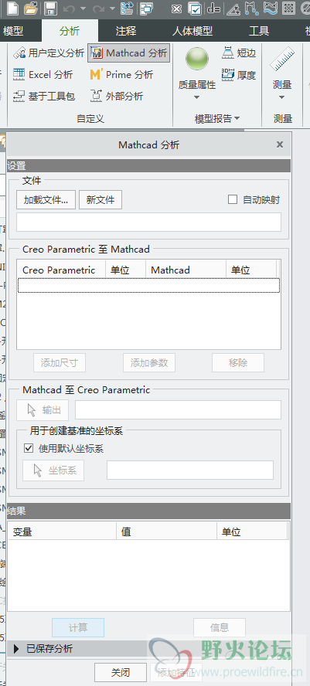The width and height of the screenshot is (310, 686).
Task: Click the 添加参数 button
Action: coord(149,362)
